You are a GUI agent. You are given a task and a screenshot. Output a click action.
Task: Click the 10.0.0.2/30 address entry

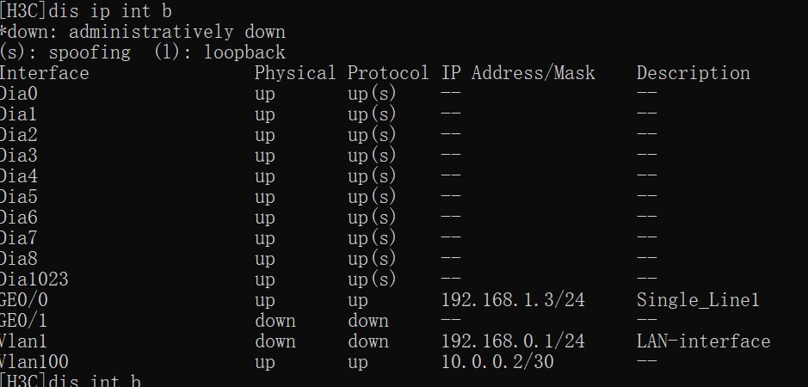[x=497, y=362]
